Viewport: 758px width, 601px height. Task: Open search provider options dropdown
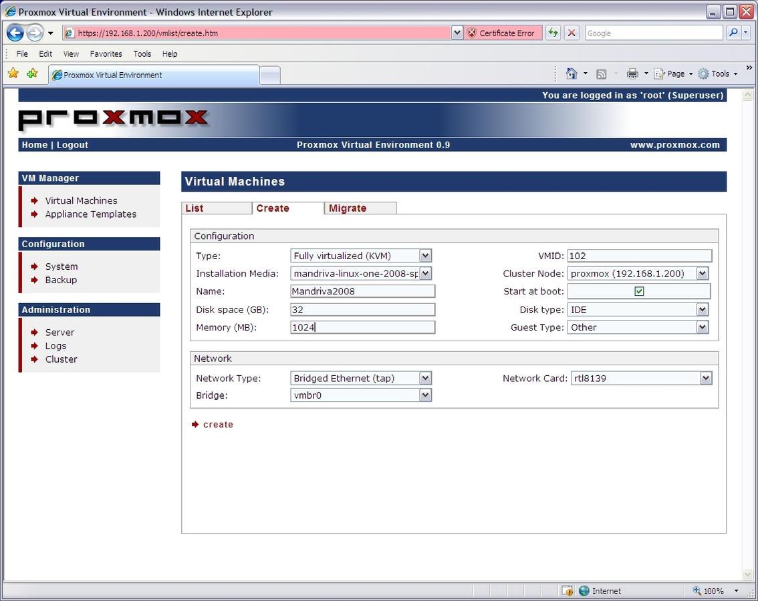[x=745, y=33]
